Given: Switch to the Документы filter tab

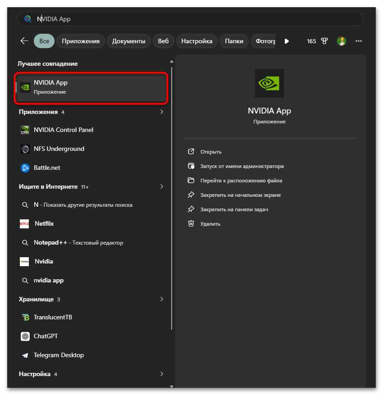Looking at the screenshot, I should [x=129, y=41].
